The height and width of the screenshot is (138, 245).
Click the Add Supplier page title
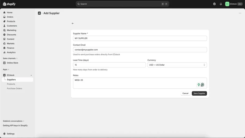pyautogui.click(x=51, y=13)
